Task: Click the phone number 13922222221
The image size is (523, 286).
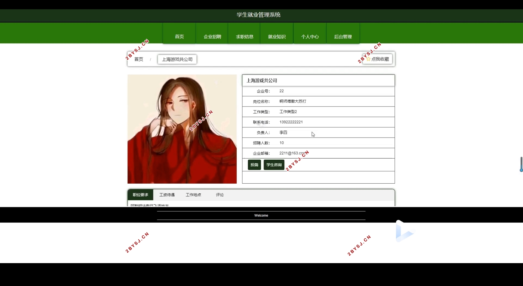Action: point(291,122)
